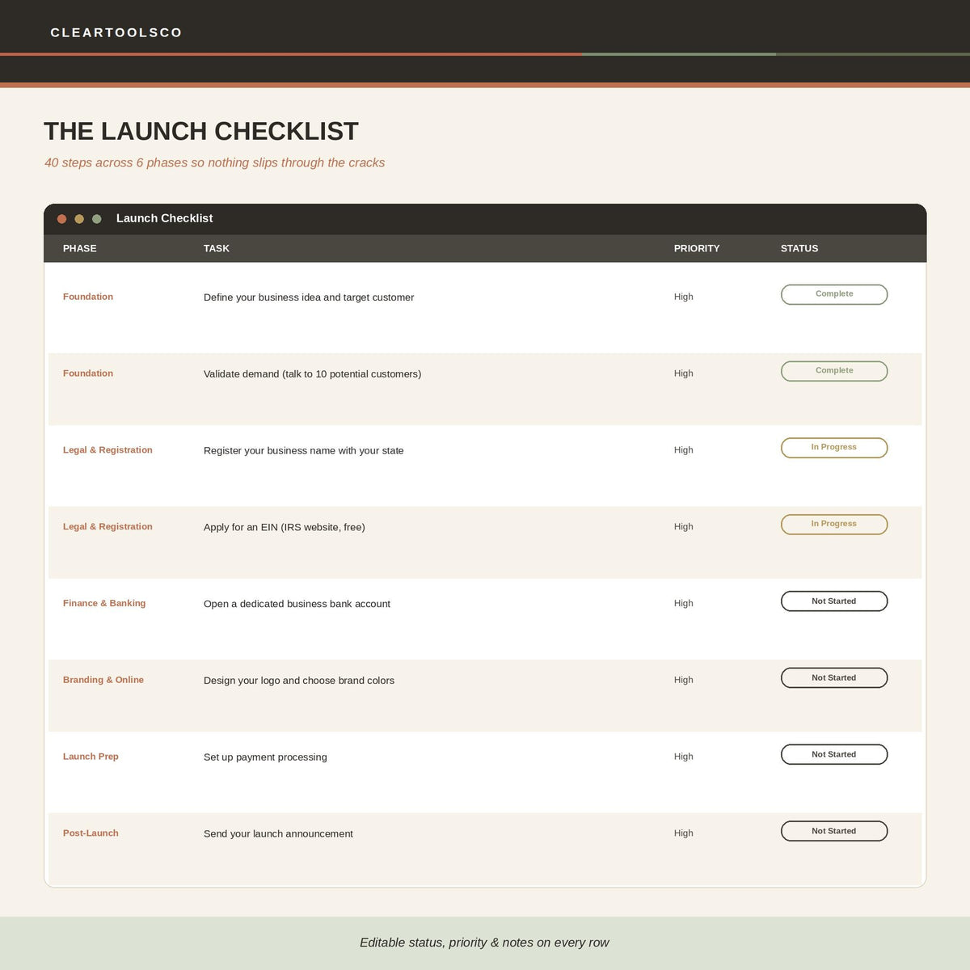Select task Register your business name with your state

point(303,451)
